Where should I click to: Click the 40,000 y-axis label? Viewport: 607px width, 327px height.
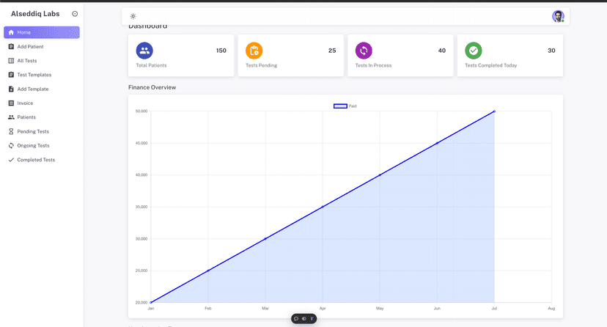click(x=141, y=175)
